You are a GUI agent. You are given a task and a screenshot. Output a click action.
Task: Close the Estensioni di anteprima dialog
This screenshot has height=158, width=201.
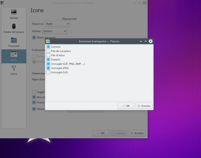(x=150, y=41)
